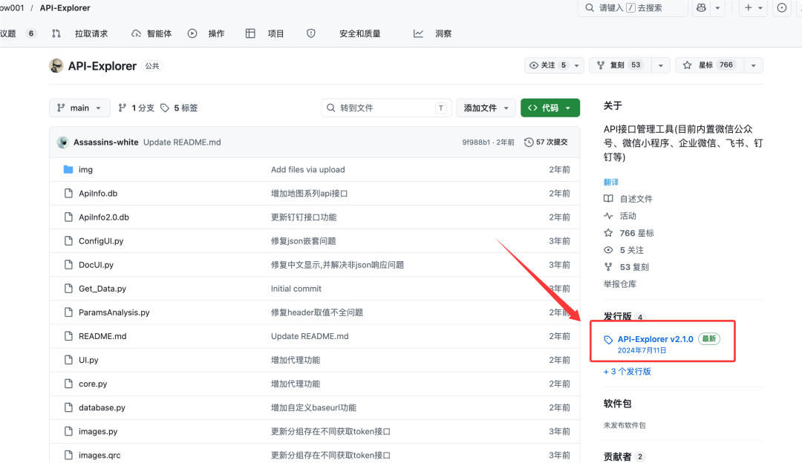Click the tag icon beside 5 标签
This screenshot has width=802, height=463.
[x=165, y=108]
